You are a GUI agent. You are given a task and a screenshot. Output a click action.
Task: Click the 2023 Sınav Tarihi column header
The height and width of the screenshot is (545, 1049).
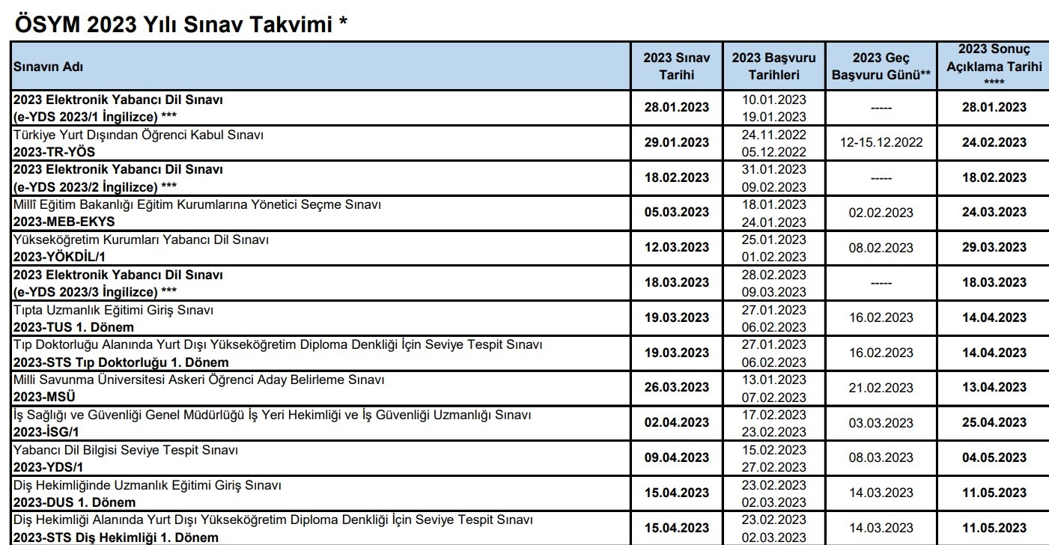tap(676, 66)
